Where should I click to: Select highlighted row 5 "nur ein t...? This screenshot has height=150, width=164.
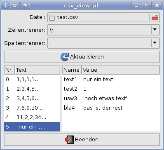pos(32,127)
